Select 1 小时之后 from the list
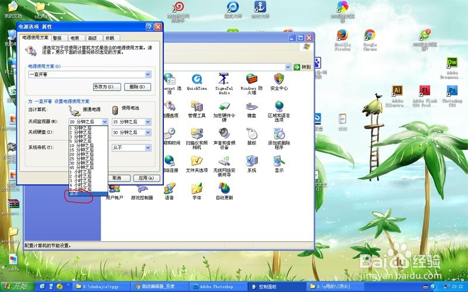468x292 pixels. click(x=88, y=172)
